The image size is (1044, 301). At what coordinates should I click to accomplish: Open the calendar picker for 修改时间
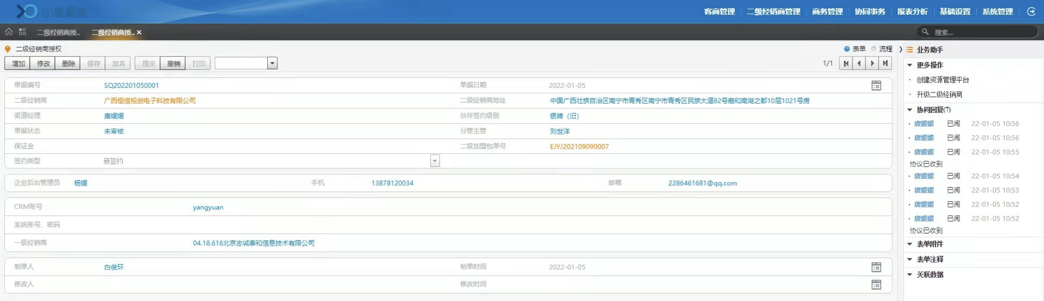[876, 285]
